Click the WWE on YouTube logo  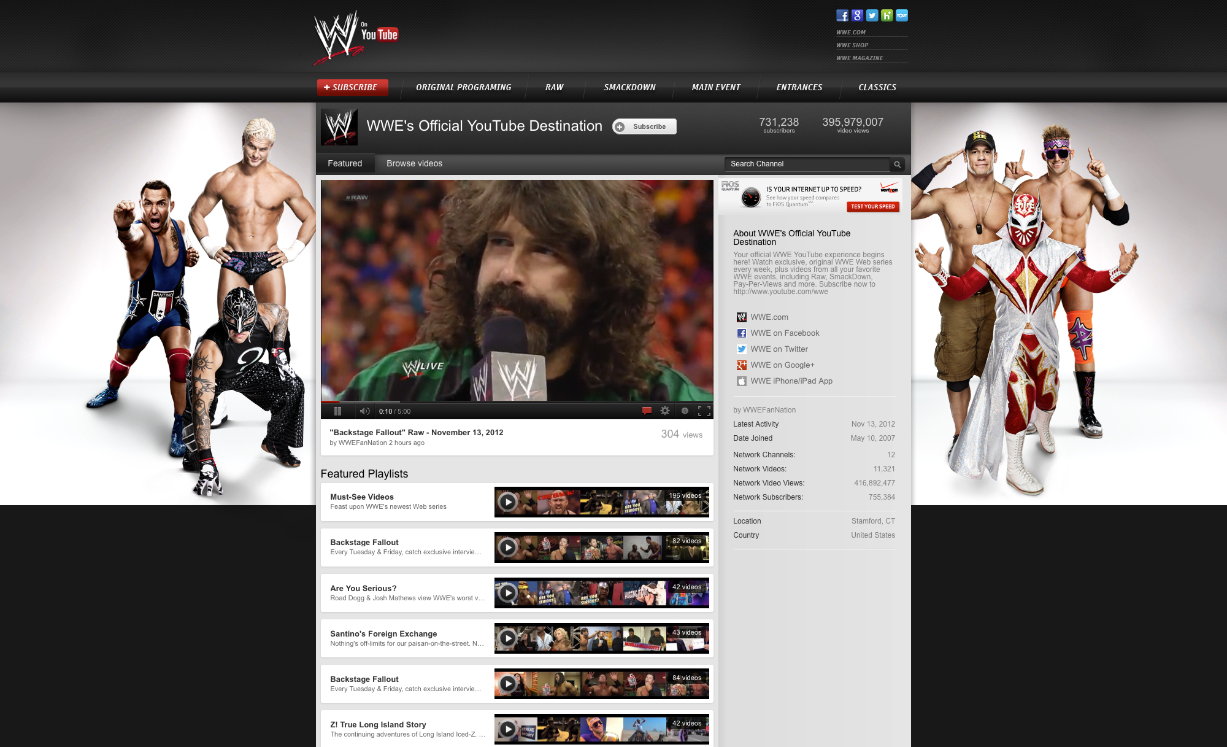click(355, 37)
